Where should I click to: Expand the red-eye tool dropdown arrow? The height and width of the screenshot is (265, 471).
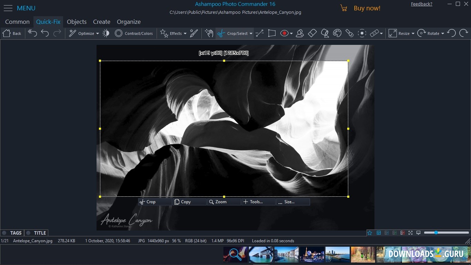[x=291, y=33]
